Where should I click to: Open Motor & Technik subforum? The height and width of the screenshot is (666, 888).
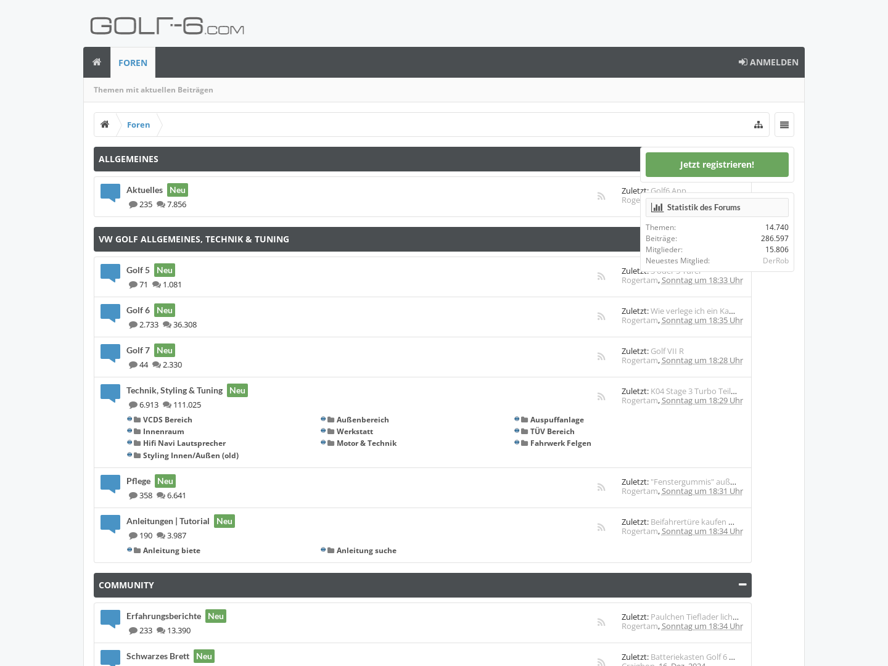coord(366,443)
